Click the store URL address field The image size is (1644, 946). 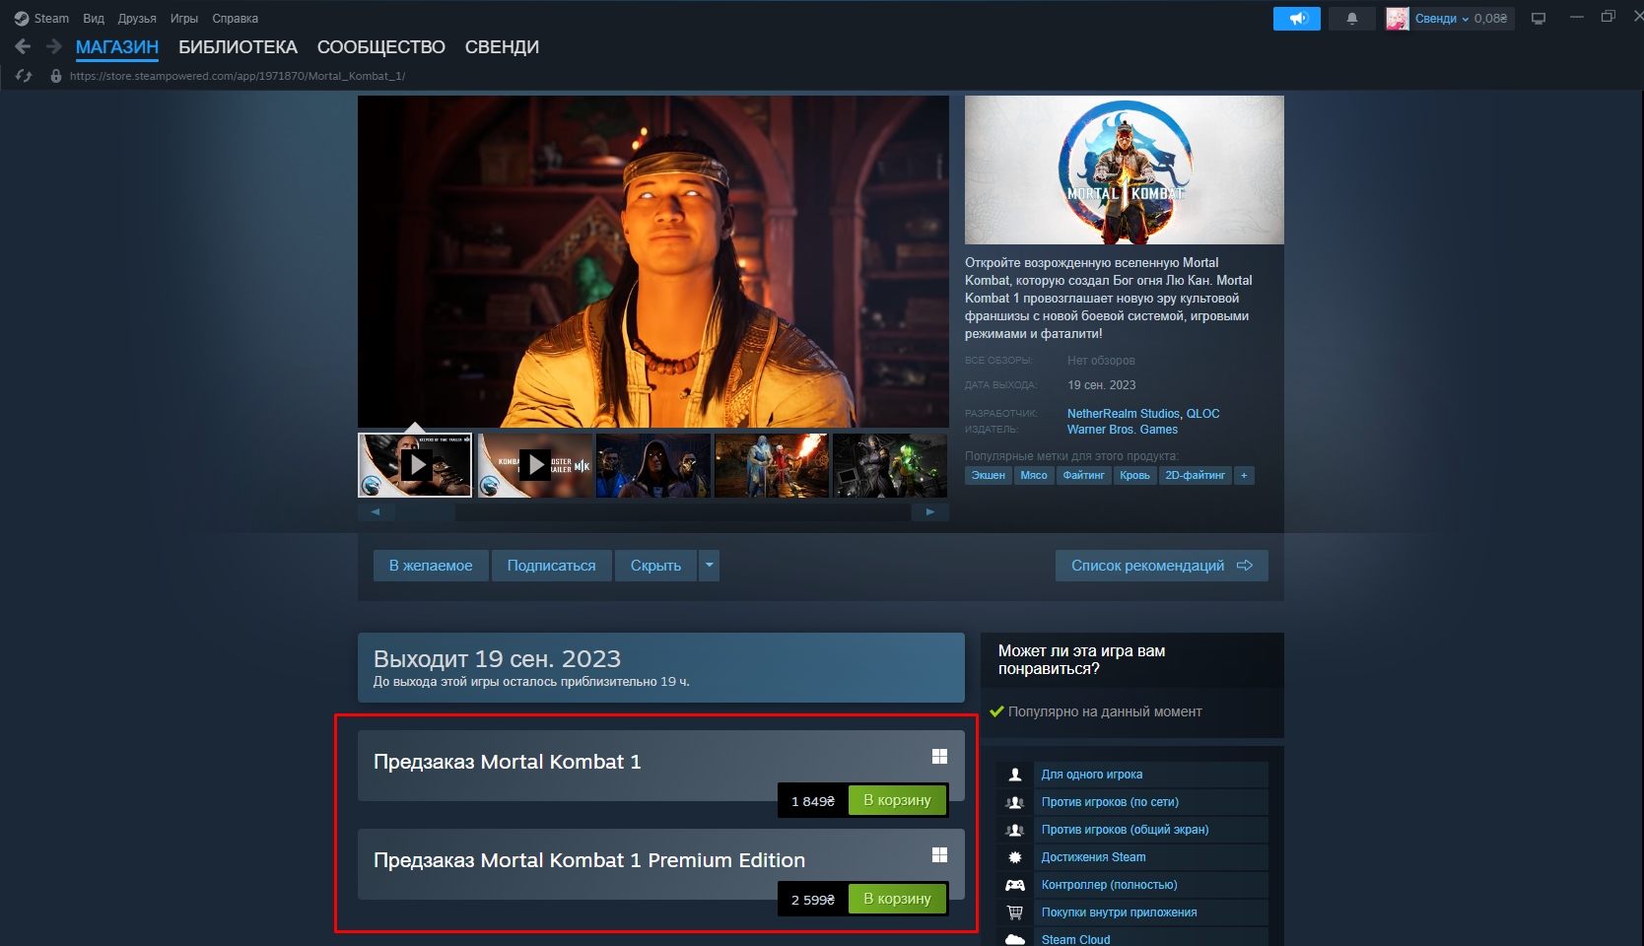coord(238,76)
